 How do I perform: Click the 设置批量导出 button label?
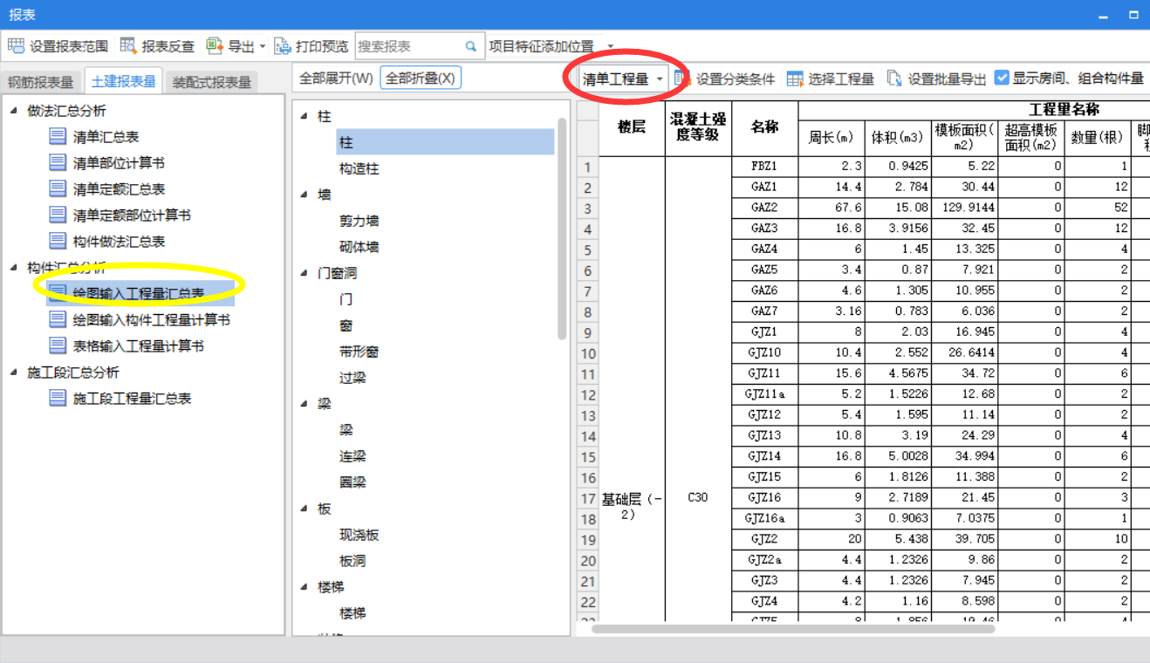pos(947,79)
